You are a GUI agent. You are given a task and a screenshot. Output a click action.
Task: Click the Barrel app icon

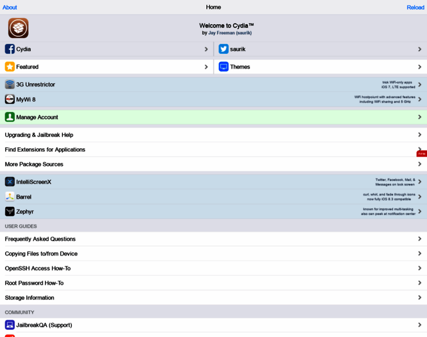coord(10,197)
